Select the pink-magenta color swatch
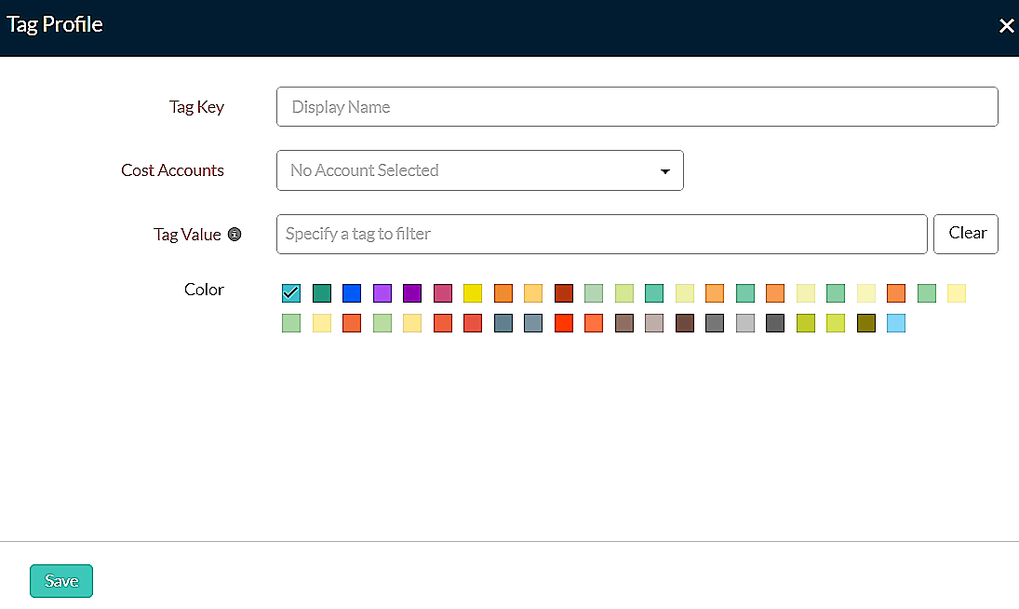 (x=443, y=293)
